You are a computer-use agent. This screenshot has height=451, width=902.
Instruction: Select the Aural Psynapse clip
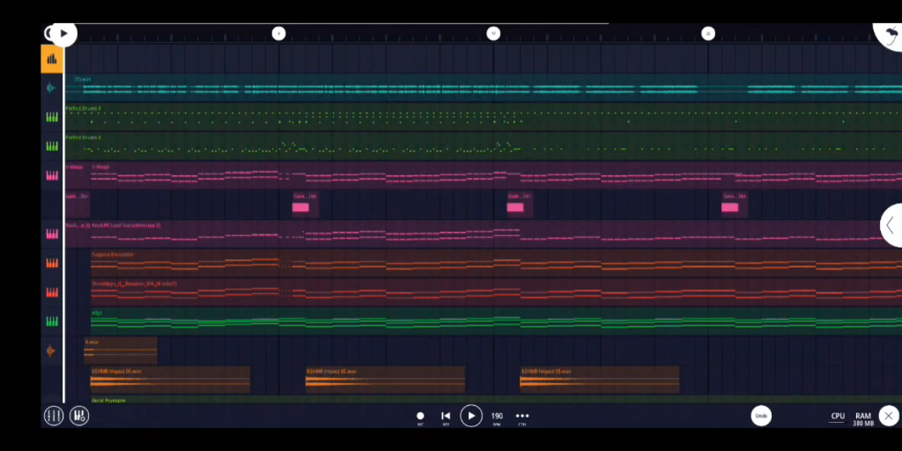496,400
